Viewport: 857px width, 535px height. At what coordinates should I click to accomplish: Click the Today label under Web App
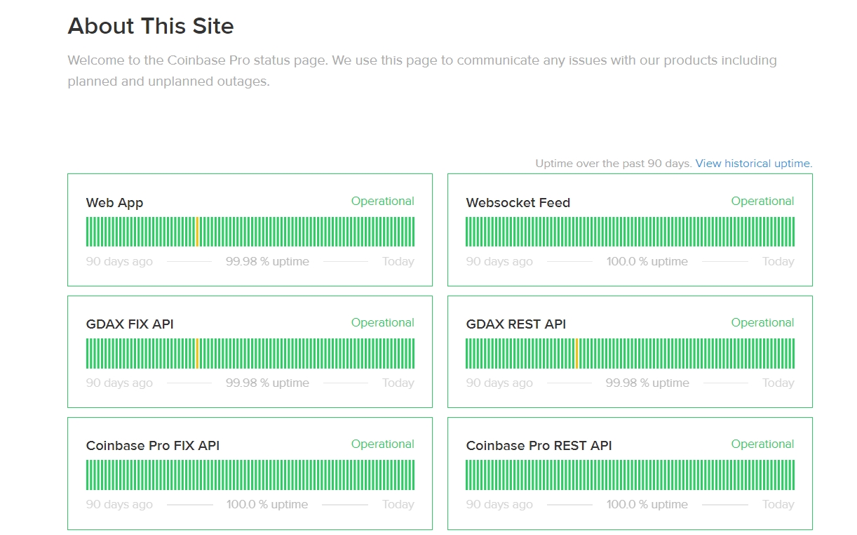(x=398, y=261)
